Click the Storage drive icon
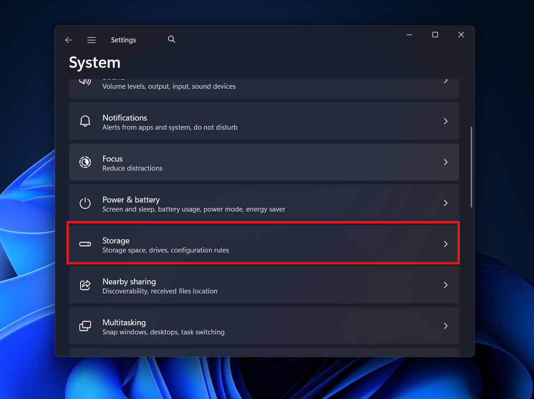The width and height of the screenshot is (534, 399). pos(85,244)
